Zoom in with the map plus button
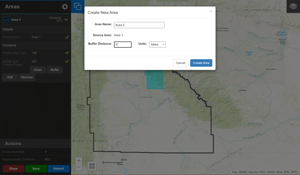This screenshot has width=300, height=175. click(79, 161)
